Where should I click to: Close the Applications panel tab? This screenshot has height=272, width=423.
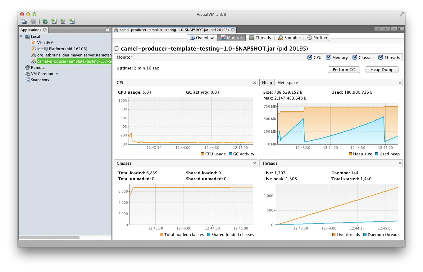pos(45,30)
